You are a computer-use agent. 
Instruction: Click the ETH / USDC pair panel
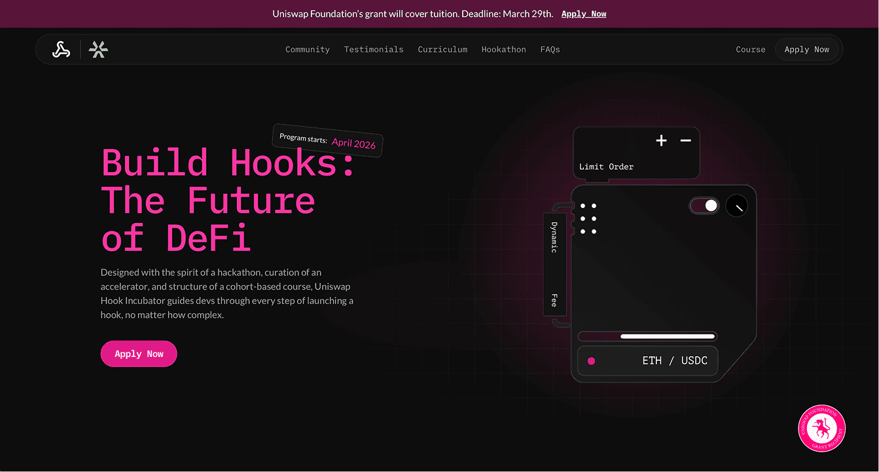point(647,361)
